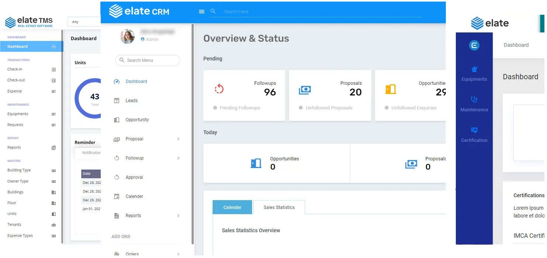Click the Jan 01 row in Reminder table
Viewport: 547px width, 258px height.
(x=91, y=209)
